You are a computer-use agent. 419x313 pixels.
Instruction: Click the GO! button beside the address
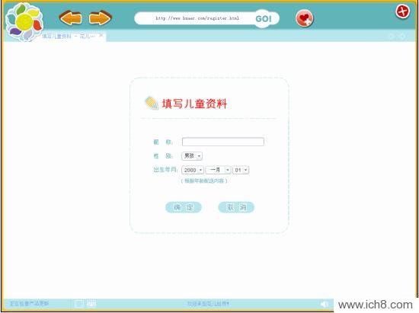coord(264,19)
